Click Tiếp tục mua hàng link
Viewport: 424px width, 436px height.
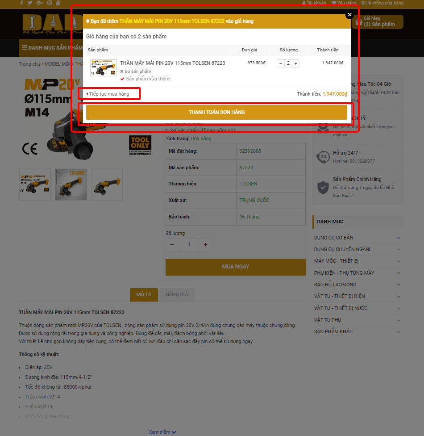108,94
